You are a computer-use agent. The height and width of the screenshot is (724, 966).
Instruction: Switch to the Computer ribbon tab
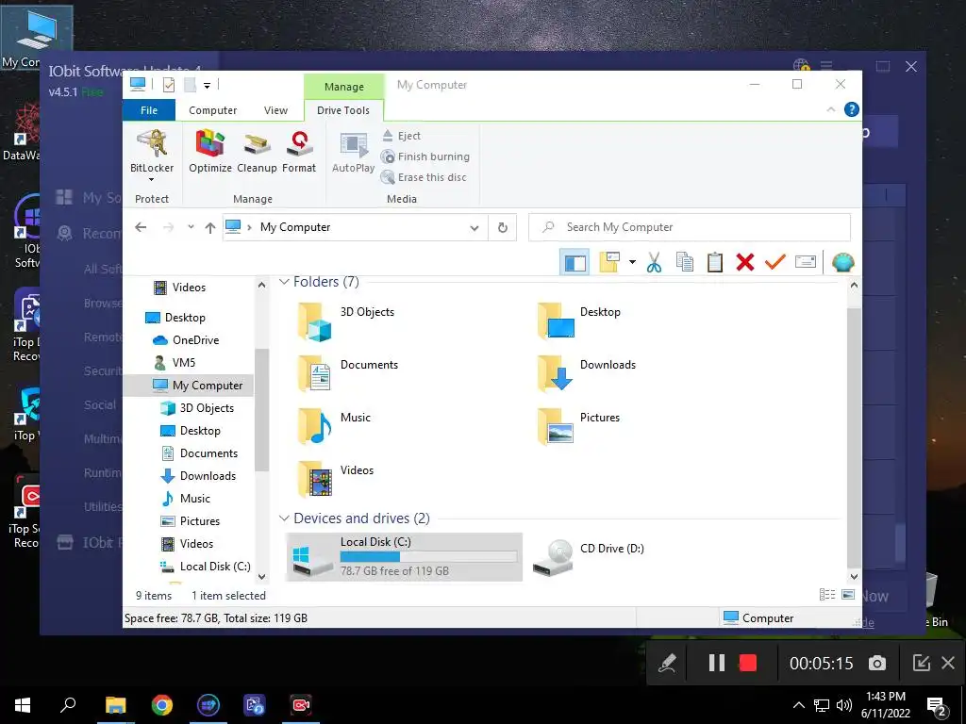tap(212, 110)
